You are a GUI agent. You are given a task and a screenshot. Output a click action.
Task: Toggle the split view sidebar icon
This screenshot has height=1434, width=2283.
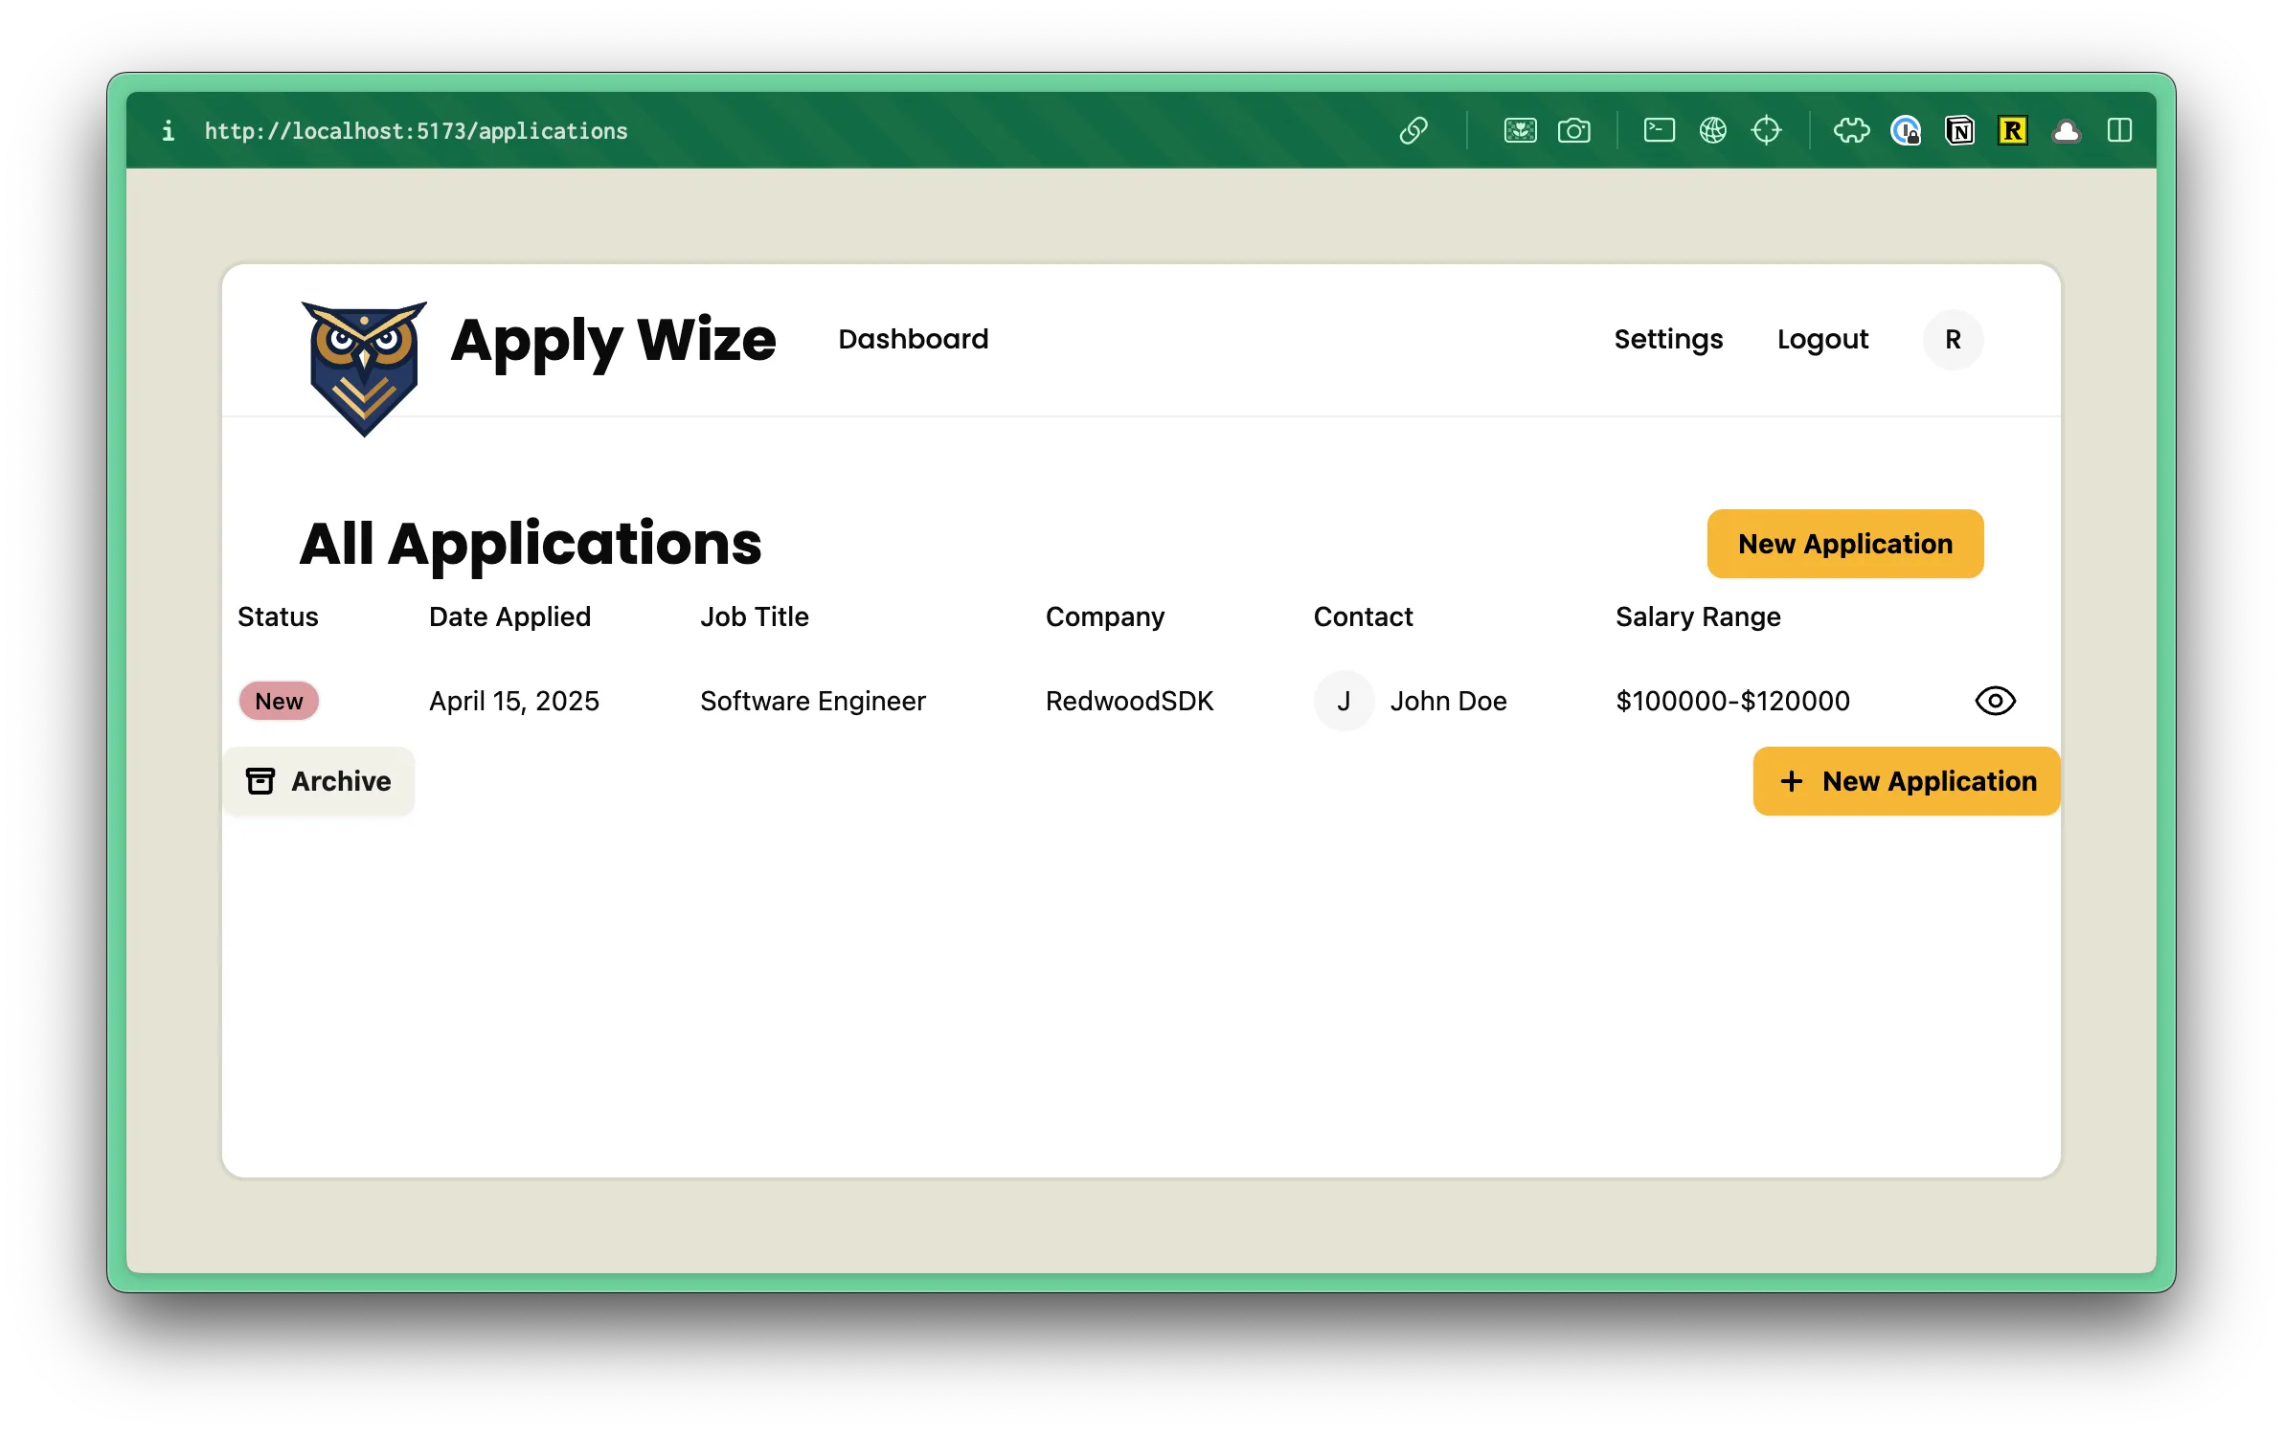click(2119, 130)
